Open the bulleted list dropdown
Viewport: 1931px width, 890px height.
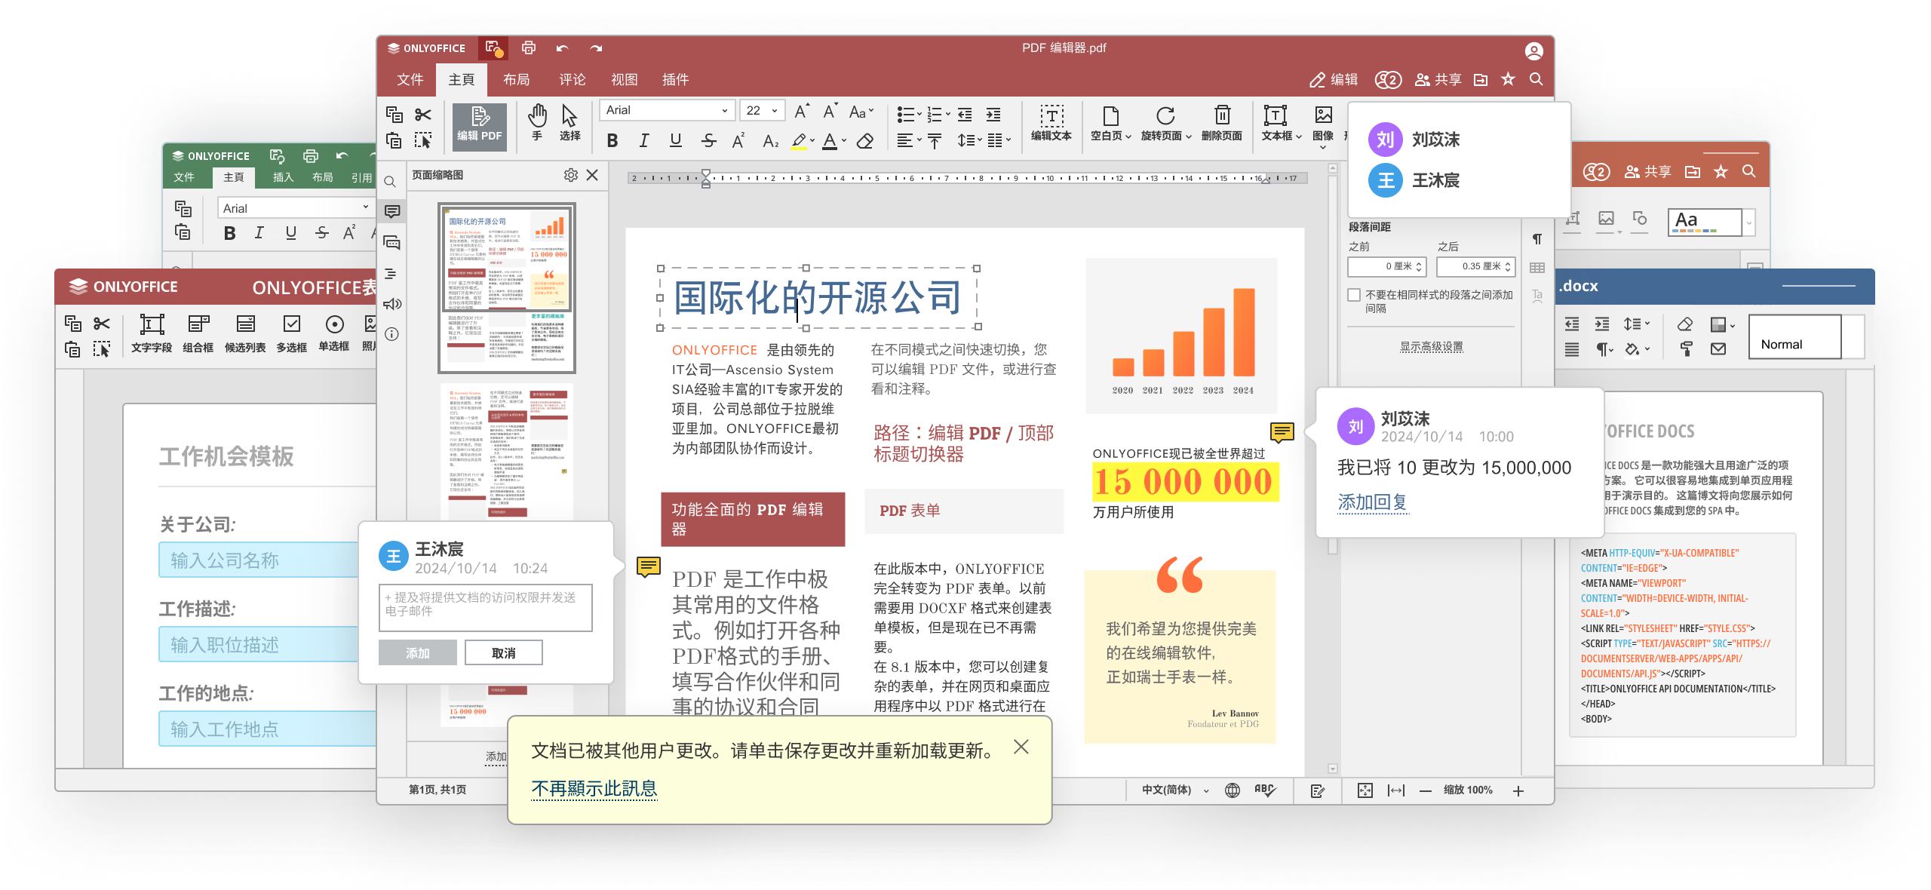pyautogui.click(x=910, y=115)
